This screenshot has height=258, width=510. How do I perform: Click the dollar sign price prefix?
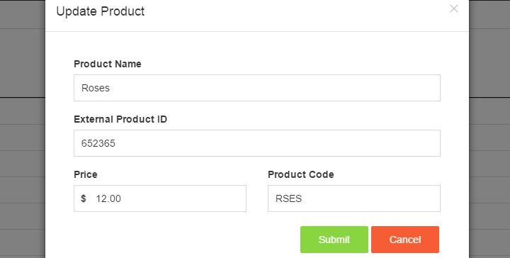point(84,198)
